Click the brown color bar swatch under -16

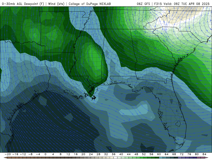pyautogui.click(x=17, y=158)
